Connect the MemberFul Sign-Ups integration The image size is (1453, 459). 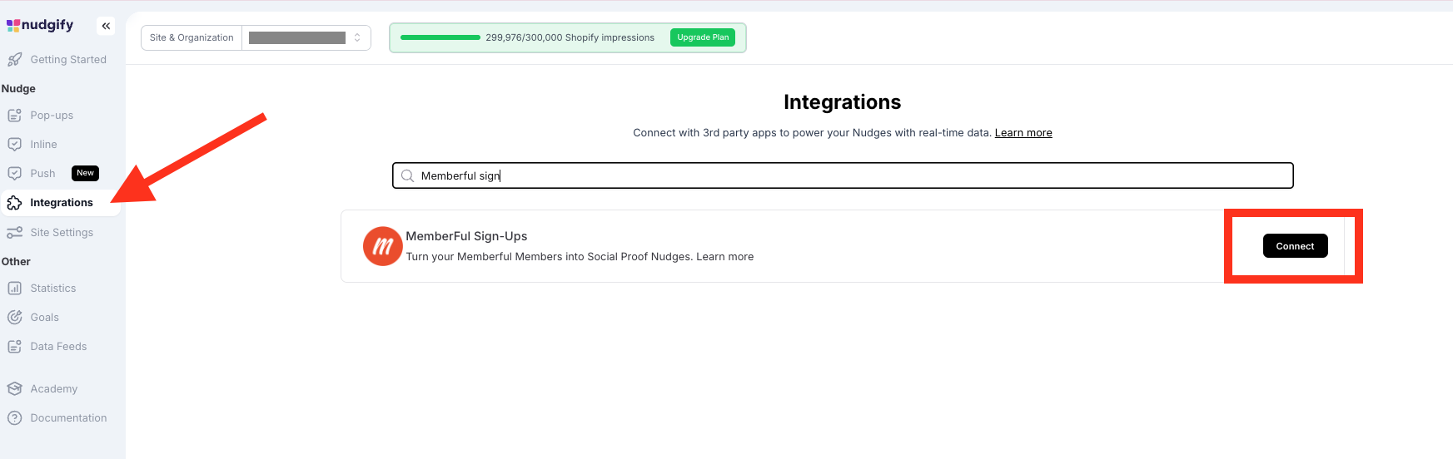pyautogui.click(x=1295, y=246)
